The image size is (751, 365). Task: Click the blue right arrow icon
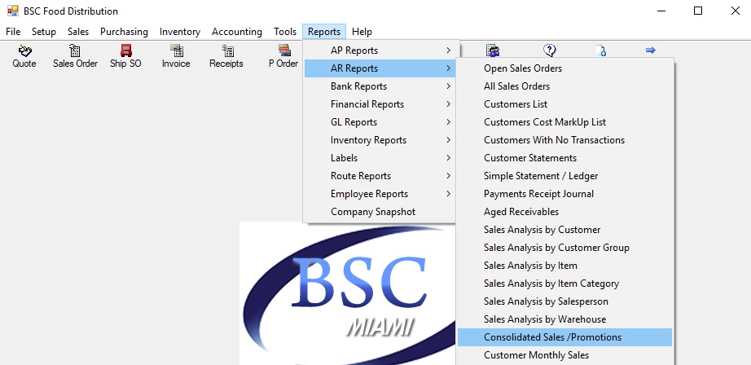(651, 50)
